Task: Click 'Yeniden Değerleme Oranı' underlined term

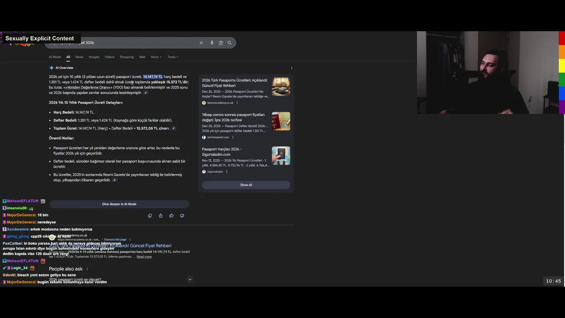Action: pyautogui.click(x=88, y=87)
